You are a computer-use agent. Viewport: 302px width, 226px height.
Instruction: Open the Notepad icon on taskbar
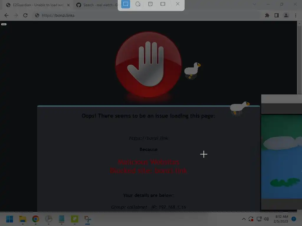click(x=62, y=219)
